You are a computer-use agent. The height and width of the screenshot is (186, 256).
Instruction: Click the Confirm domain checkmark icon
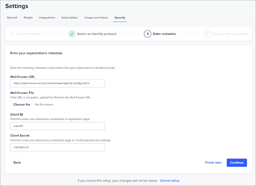[11, 34]
